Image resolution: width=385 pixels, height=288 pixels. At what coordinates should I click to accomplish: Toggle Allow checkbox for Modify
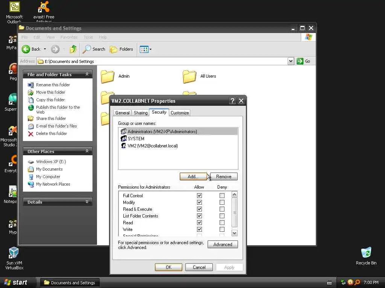199,202
